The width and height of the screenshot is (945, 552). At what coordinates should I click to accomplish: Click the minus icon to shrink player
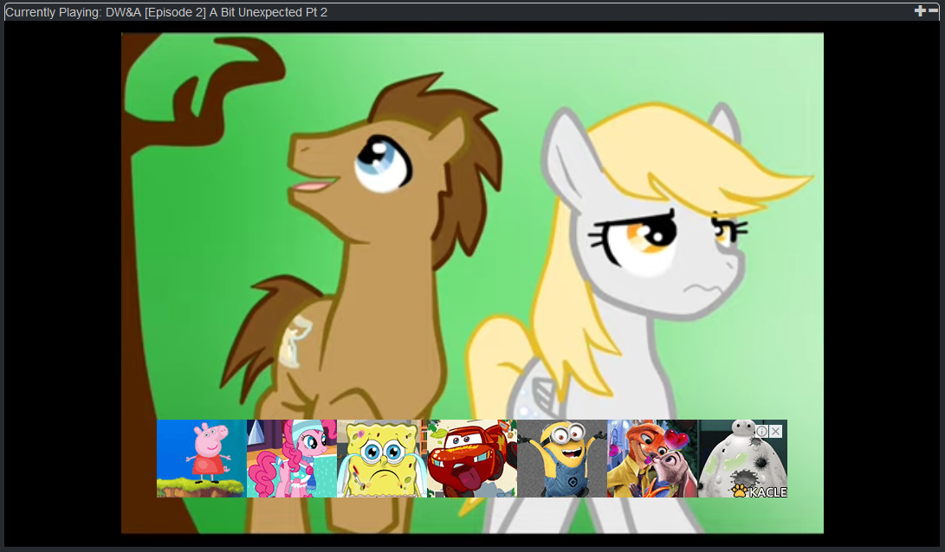coord(933,10)
